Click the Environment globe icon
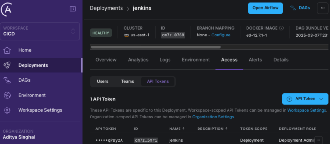This screenshot has height=144, width=330. (x=7, y=95)
